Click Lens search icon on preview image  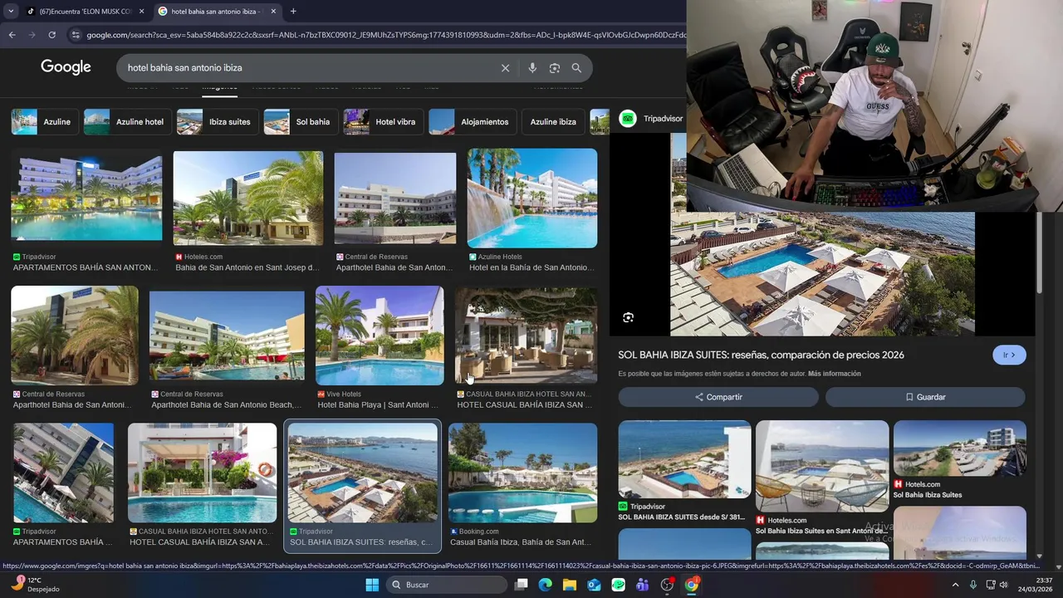point(629,317)
